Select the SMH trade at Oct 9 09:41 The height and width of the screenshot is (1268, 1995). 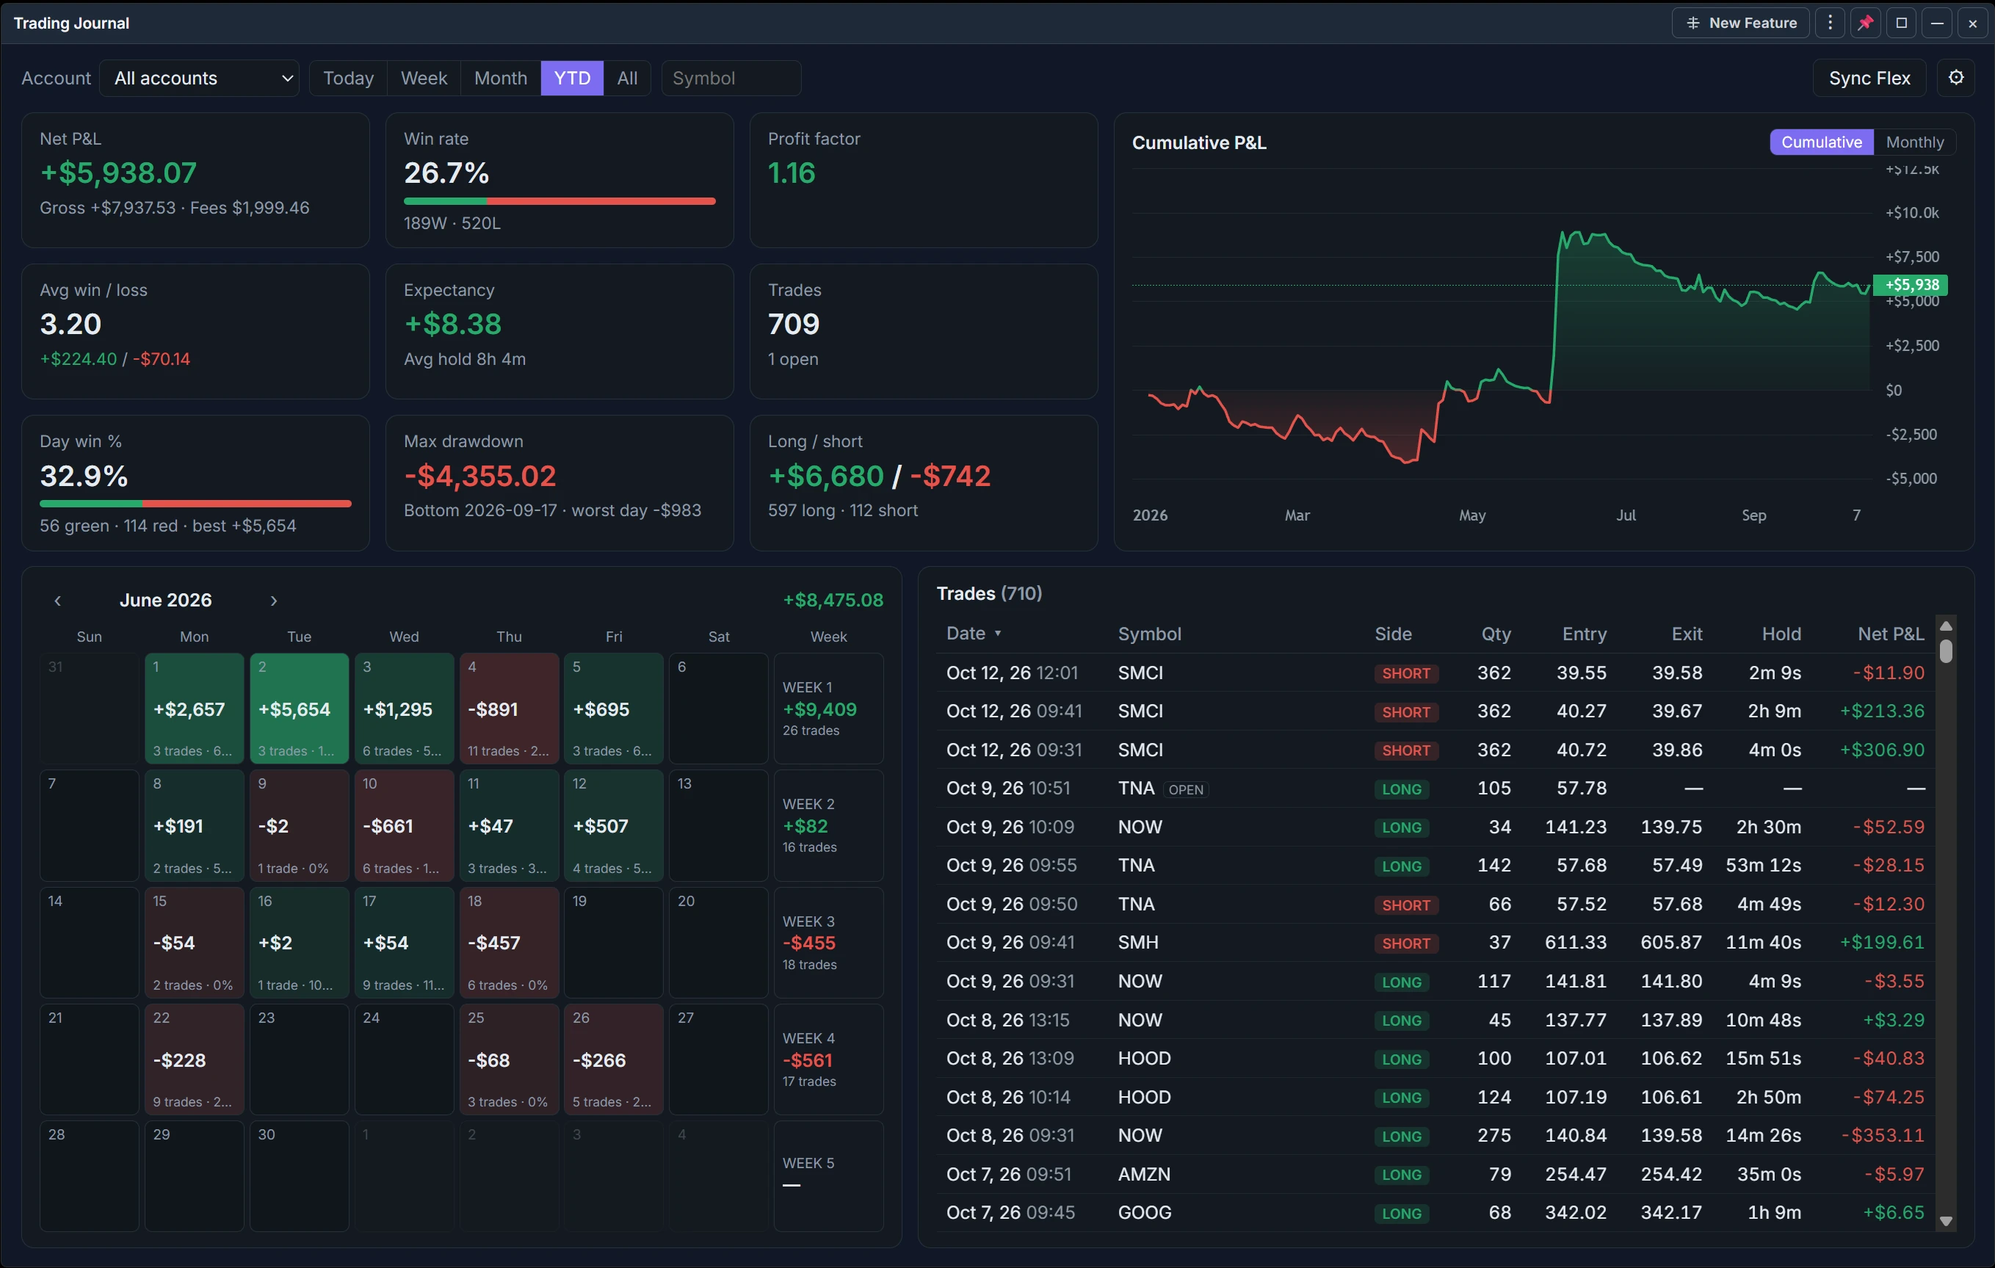[1435, 943]
